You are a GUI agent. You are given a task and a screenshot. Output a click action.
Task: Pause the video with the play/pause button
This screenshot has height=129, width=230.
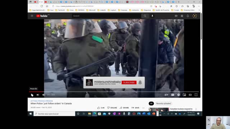[32, 95]
